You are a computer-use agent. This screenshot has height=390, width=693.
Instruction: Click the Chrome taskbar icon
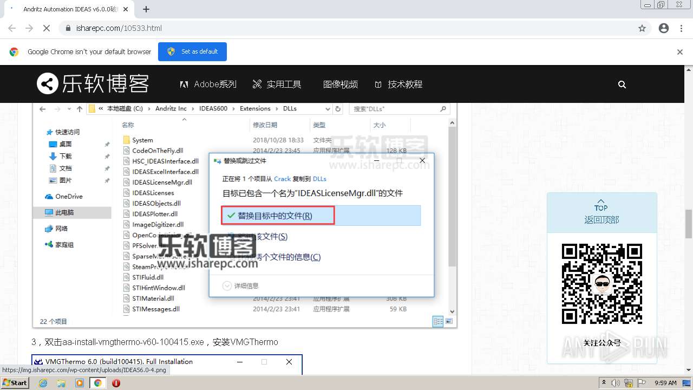(x=97, y=383)
